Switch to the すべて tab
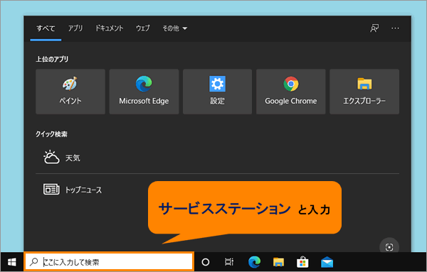427x272 pixels. [x=46, y=28]
